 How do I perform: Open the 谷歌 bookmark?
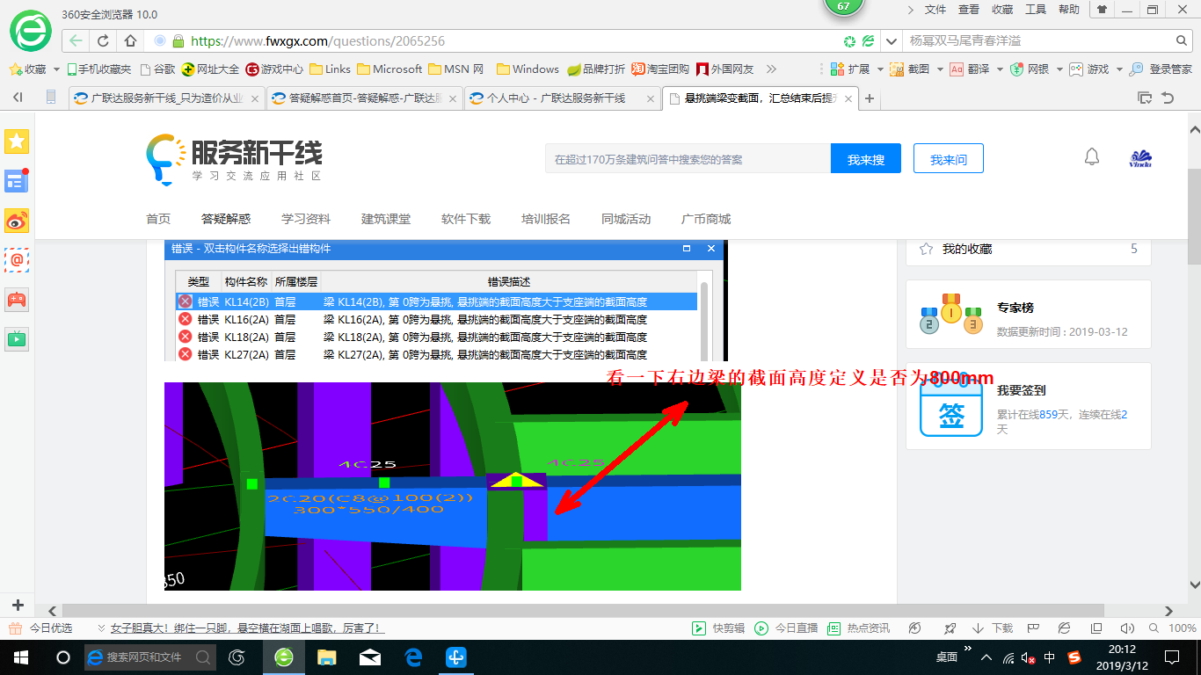[157, 69]
